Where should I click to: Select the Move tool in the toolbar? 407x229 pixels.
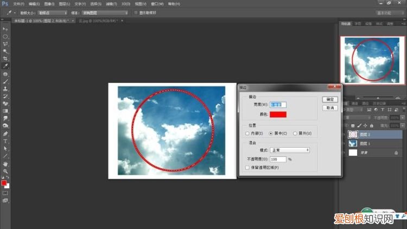click(5, 29)
